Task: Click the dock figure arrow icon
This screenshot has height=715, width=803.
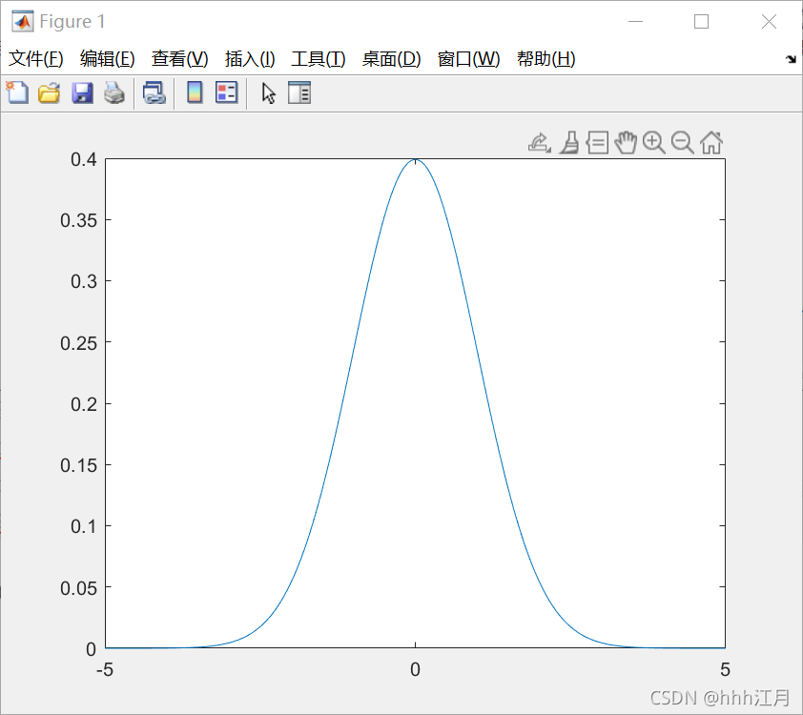Action: coord(791,59)
